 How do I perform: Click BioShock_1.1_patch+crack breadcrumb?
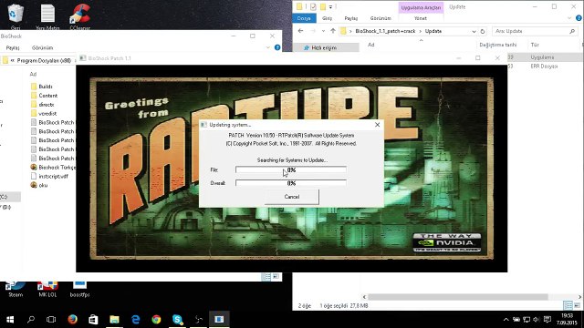(385, 31)
